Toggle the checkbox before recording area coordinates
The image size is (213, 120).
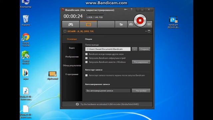[x=65, y=31]
